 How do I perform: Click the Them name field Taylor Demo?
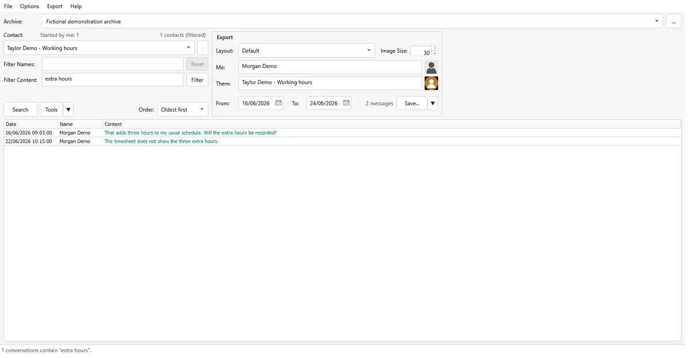point(330,83)
